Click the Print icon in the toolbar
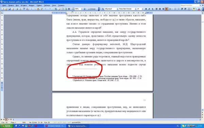The height and width of the screenshot is (128, 204). click(x=17, y=9)
